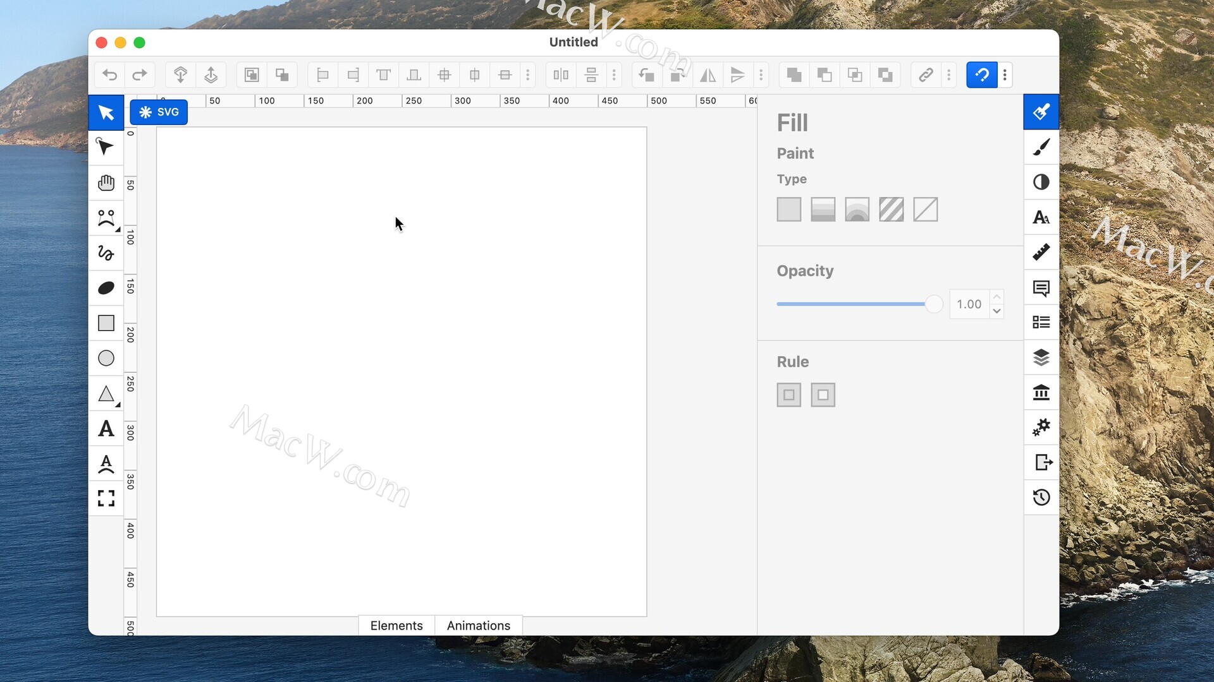Click the Lower one layer button
The height and width of the screenshot is (682, 1214).
(x=180, y=75)
